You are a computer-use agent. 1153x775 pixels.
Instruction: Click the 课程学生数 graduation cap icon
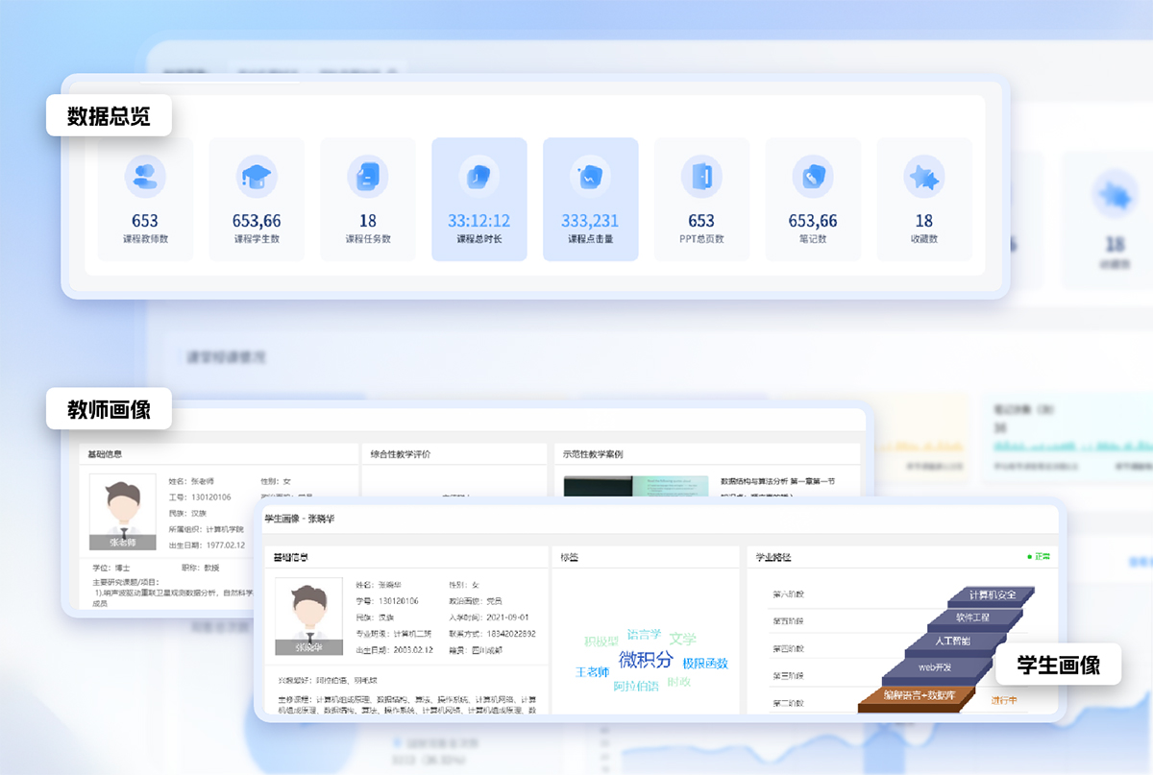[257, 177]
